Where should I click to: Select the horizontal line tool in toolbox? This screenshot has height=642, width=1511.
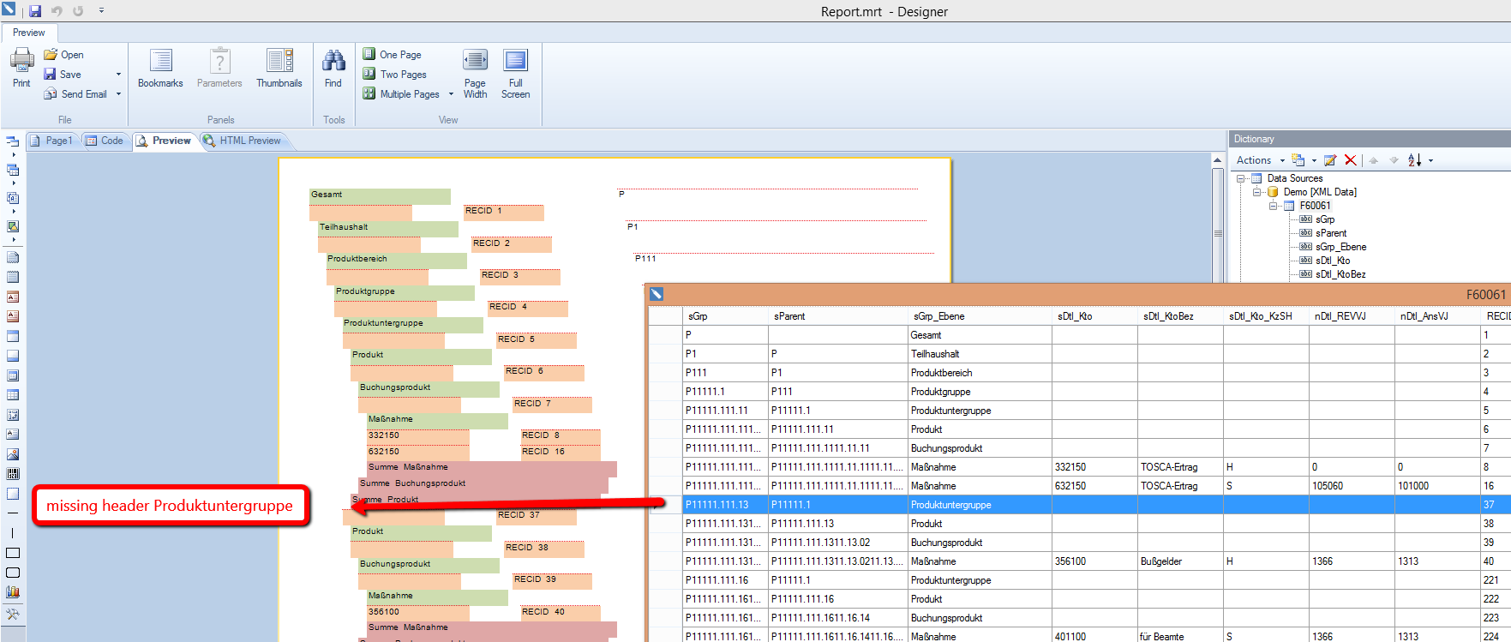coord(13,513)
